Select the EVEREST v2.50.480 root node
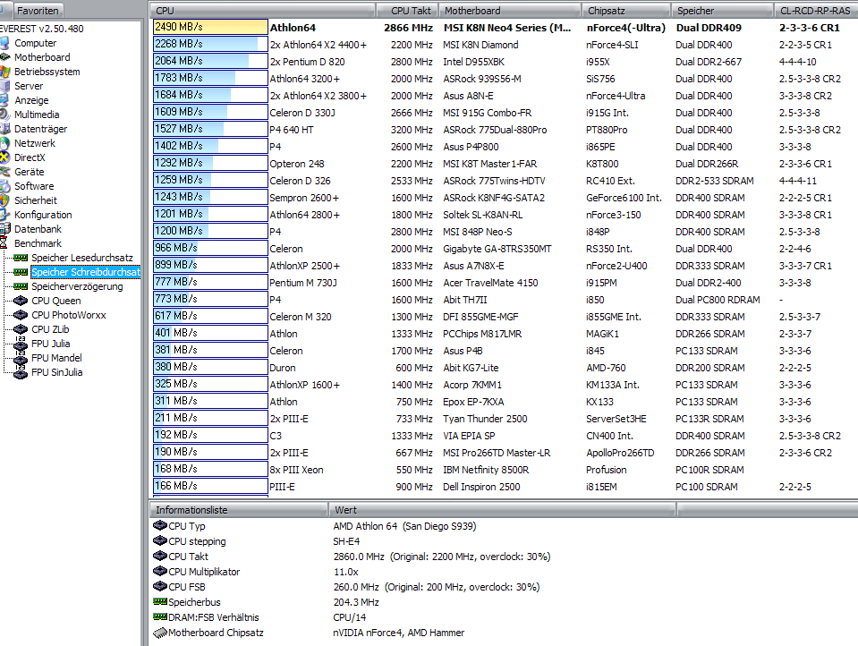Image resolution: width=858 pixels, height=646 pixels. pyautogui.click(x=42, y=29)
